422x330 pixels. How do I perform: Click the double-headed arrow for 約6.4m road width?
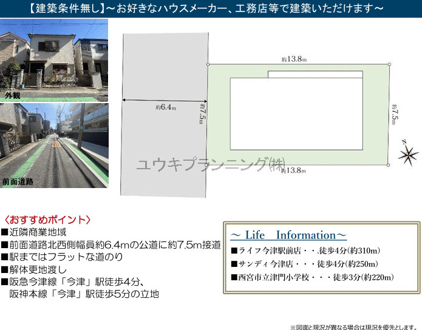coord(165,100)
